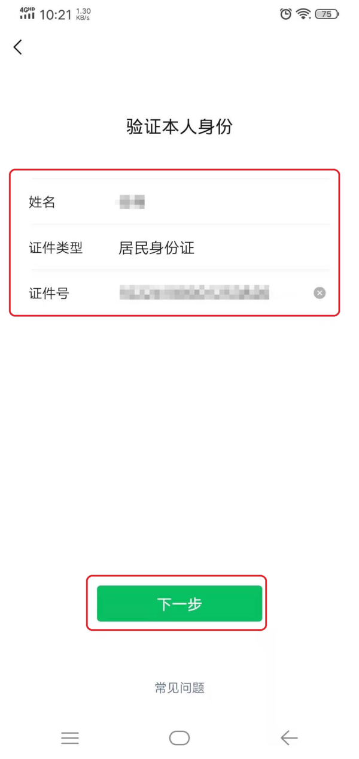The width and height of the screenshot is (359, 759).
Task: Tap the Wi-Fi status icon
Action: (x=305, y=14)
